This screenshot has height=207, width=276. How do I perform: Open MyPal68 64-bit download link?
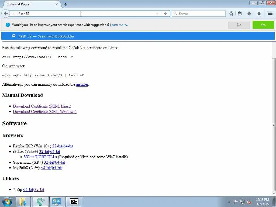pos(57,168)
